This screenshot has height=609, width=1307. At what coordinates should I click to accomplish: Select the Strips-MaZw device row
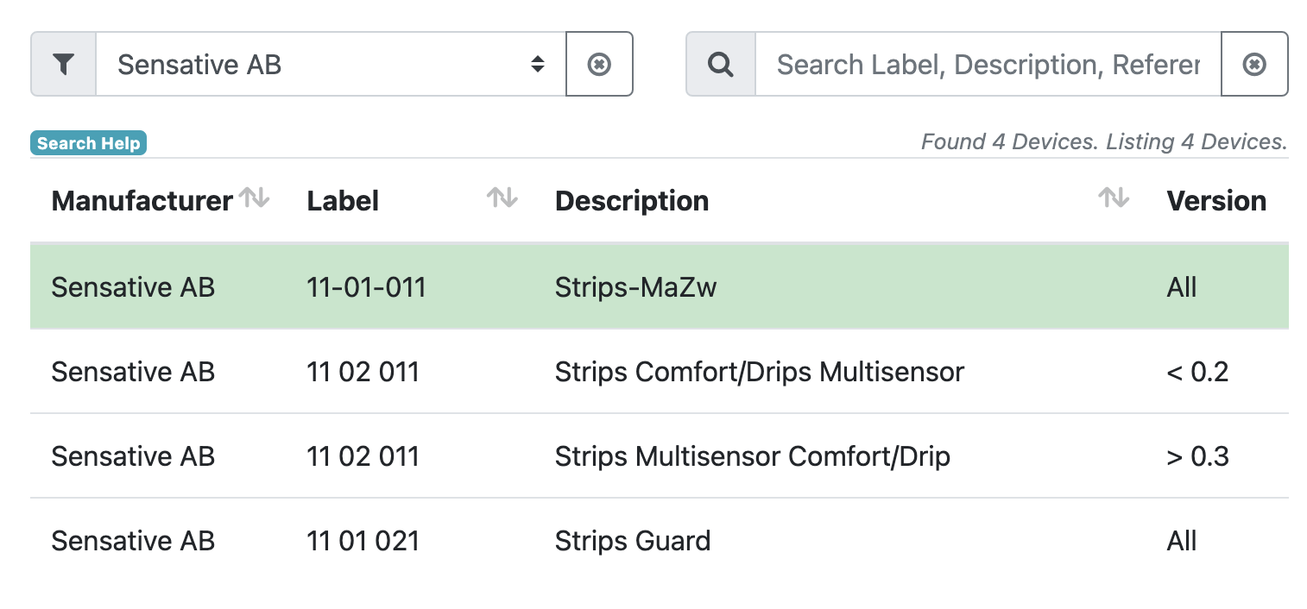(635, 287)
